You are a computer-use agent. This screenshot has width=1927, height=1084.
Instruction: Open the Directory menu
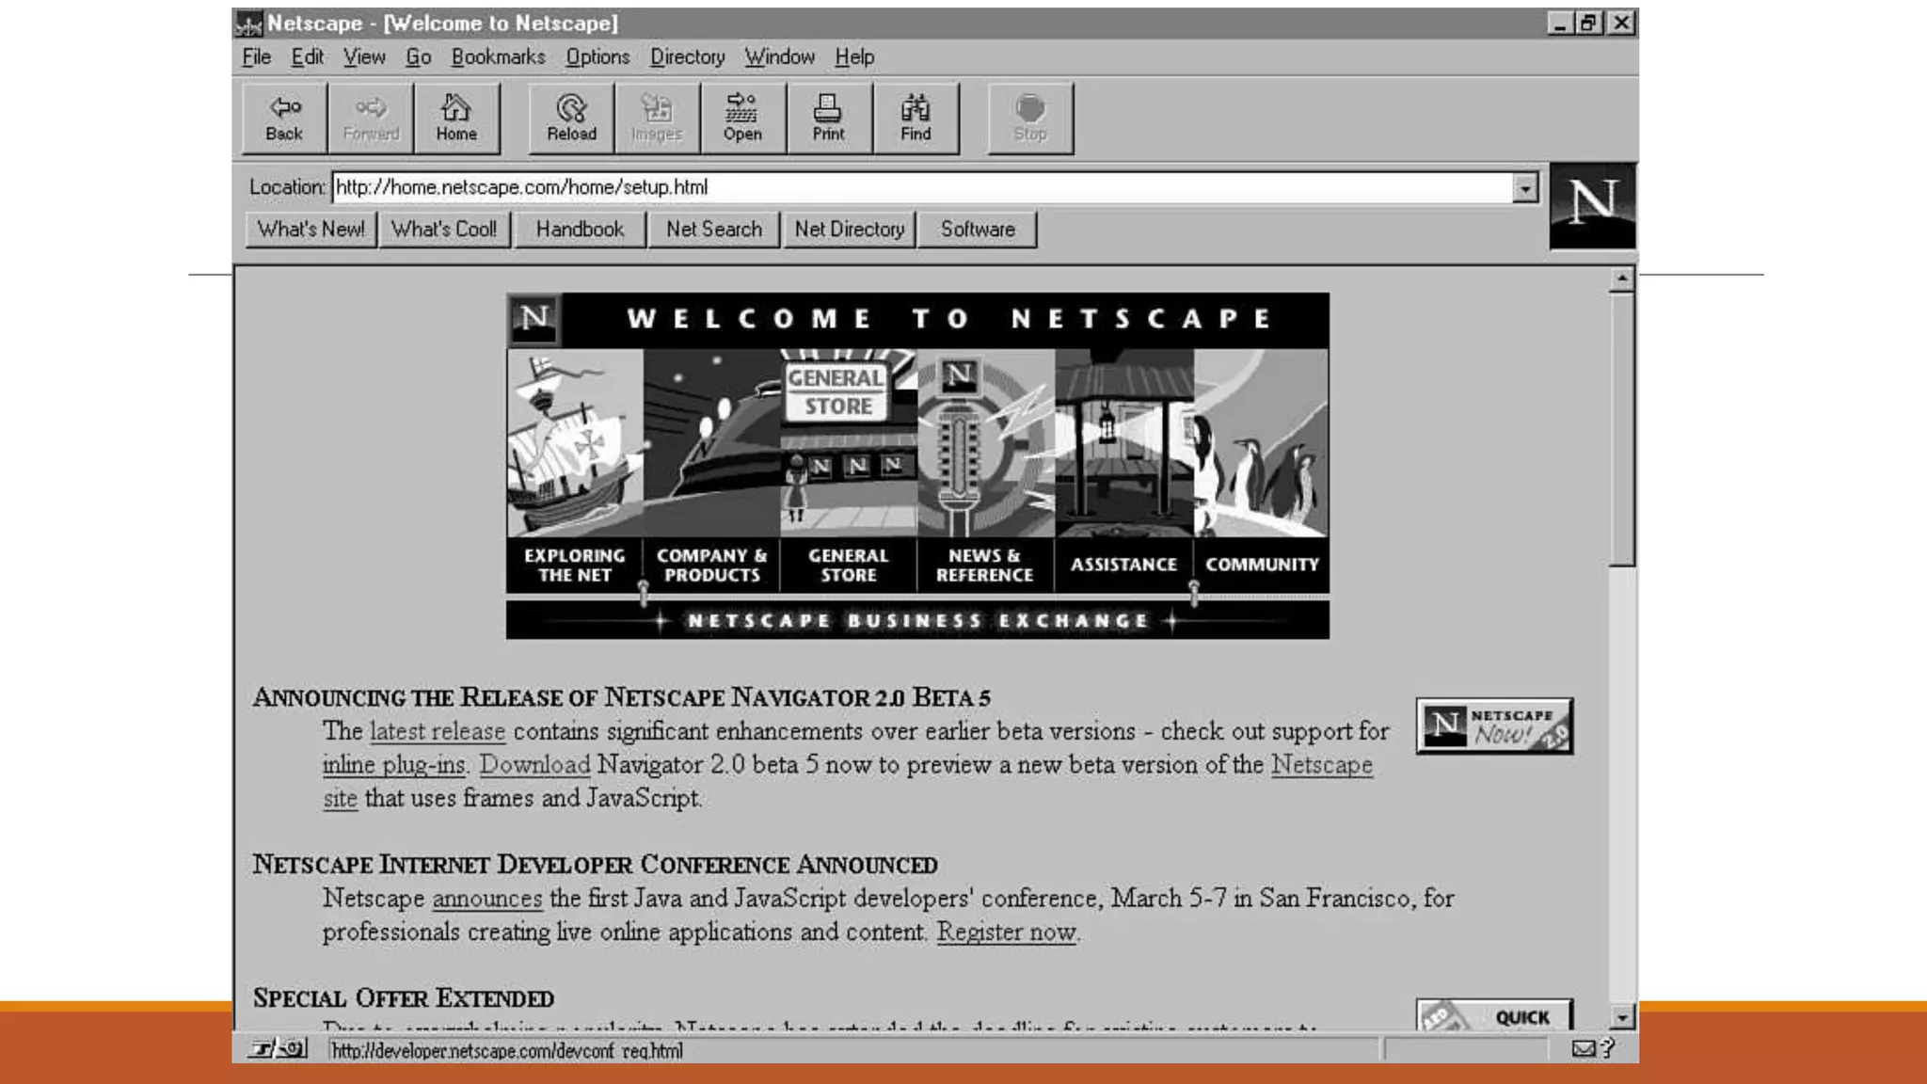(688, 57)
